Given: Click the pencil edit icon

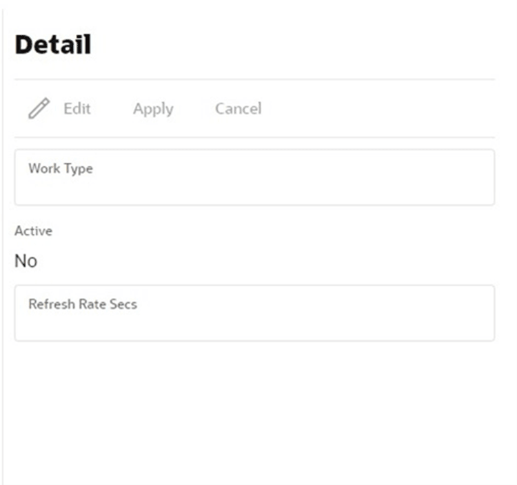Looking at the screenshot, I should click(39, 108).
